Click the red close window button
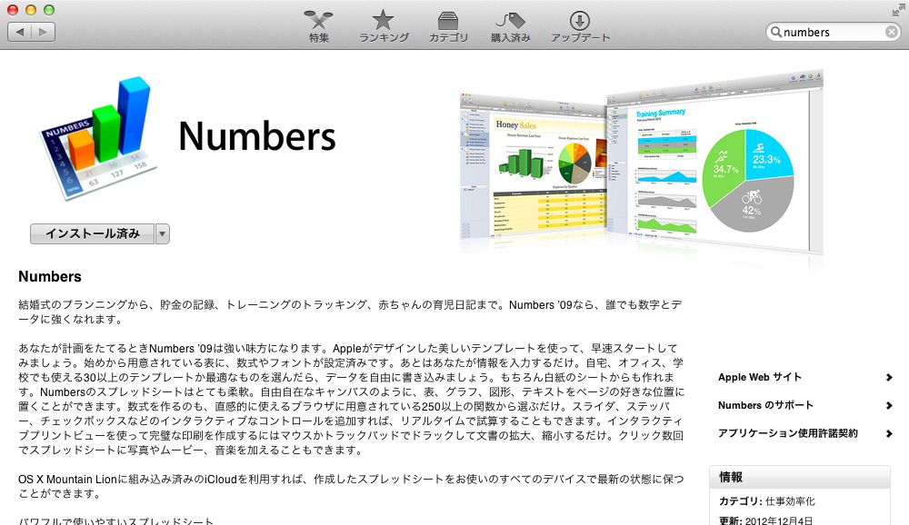This screenshot has width=909, height=525. point(12,10)
